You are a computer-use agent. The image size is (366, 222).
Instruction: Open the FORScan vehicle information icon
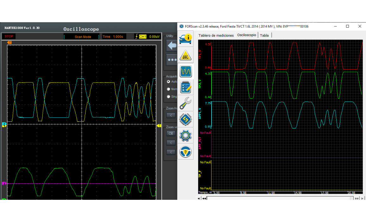pyautogui.click(x=186, y=38)
